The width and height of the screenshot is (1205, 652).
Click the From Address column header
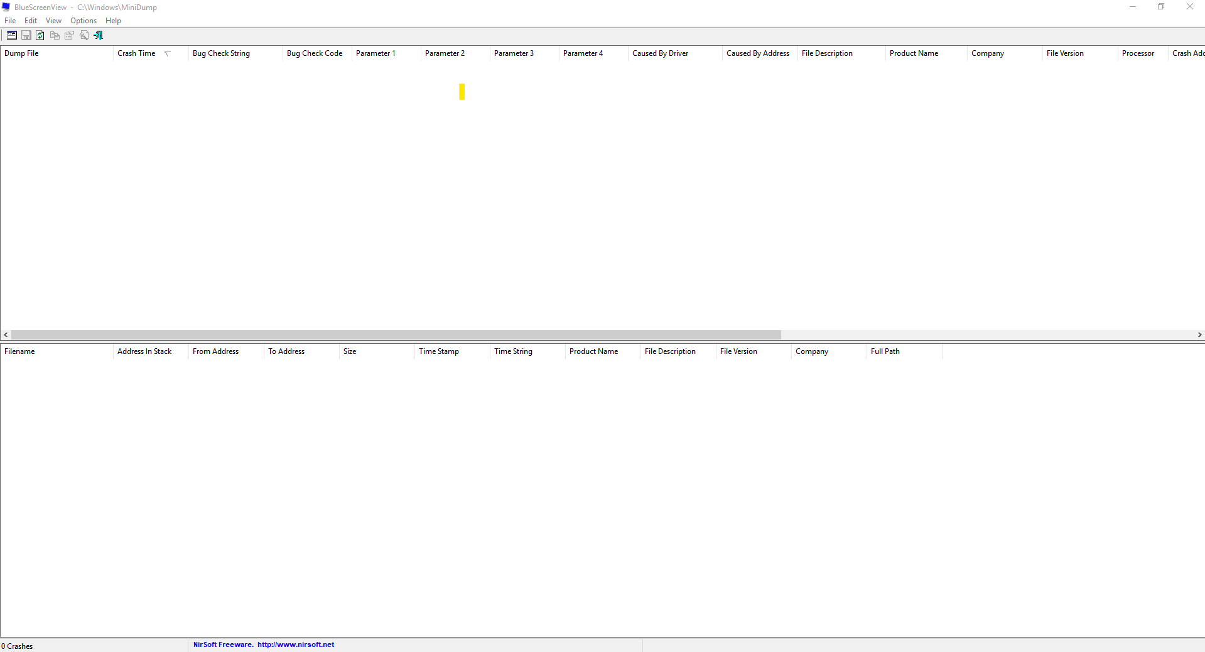tap(226, 351)
